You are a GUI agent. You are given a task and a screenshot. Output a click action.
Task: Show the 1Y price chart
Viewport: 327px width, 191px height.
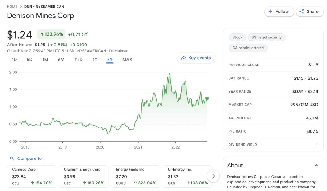(95, 60)
